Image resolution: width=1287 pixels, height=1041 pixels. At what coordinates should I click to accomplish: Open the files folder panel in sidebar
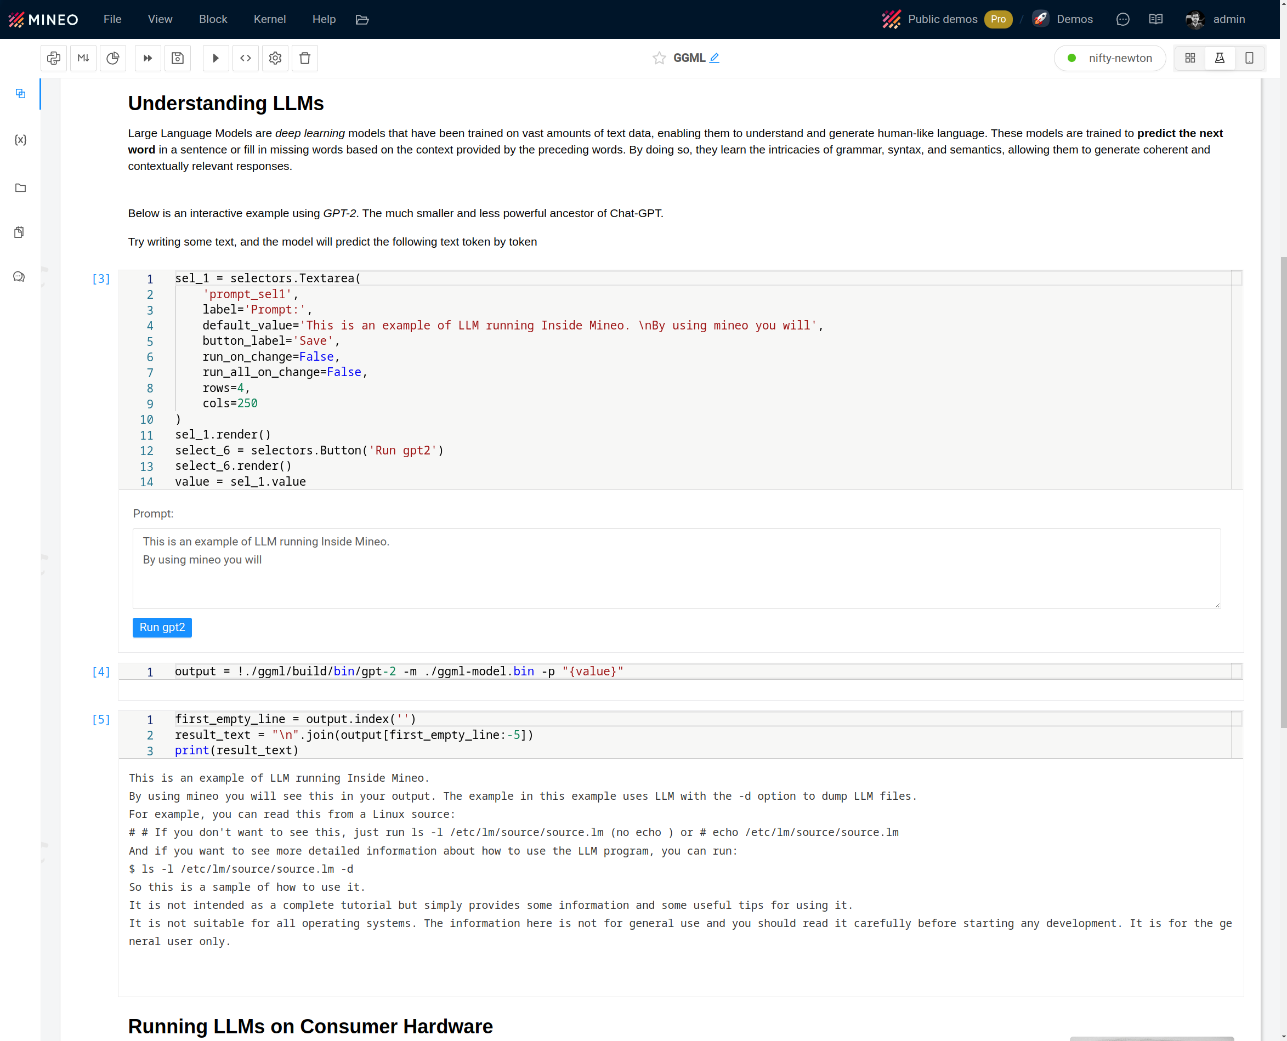(x=20, y=187)
